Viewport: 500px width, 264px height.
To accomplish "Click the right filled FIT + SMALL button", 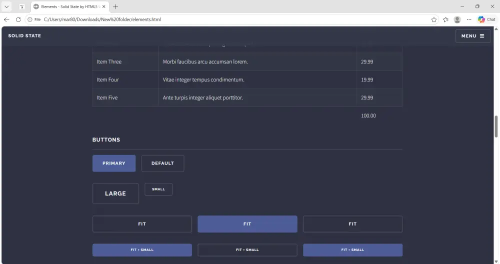I will point(352,250).
